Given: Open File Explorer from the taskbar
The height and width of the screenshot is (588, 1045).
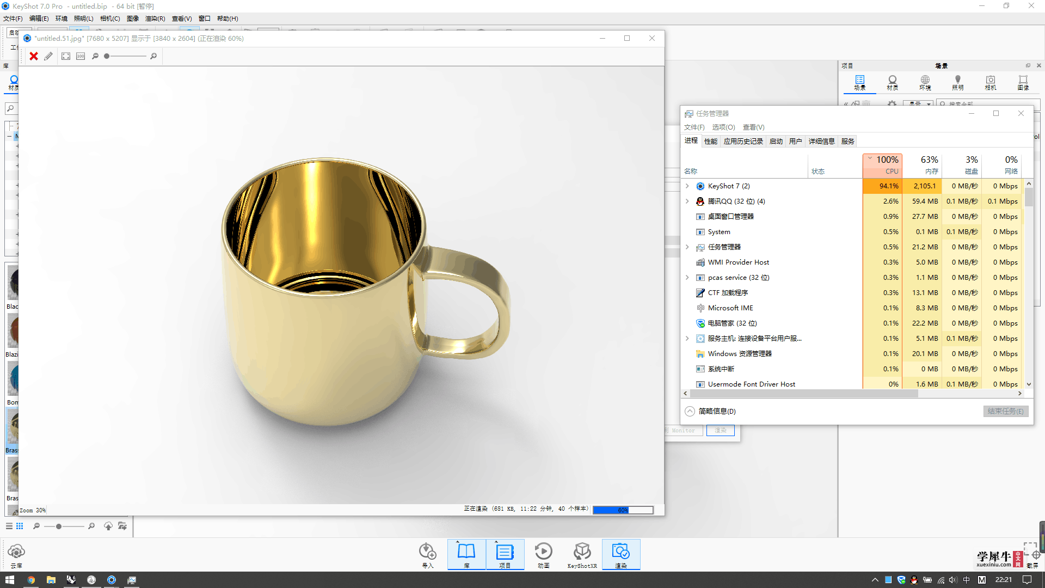Looking at the screenshot, I should (51, 580).
